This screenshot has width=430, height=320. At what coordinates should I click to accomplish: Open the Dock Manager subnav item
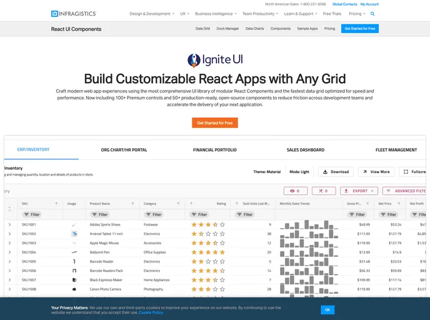click(x=227, y=29)
